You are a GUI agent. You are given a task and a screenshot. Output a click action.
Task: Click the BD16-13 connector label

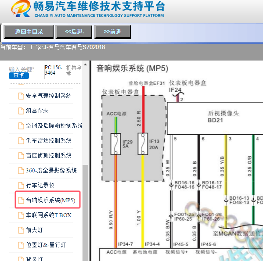239,198
